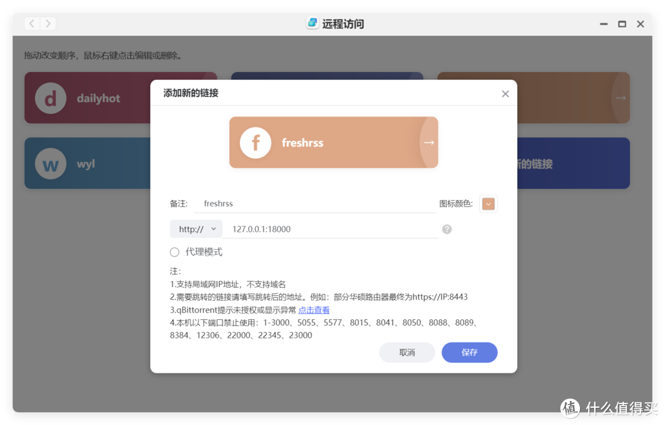Open the http:// protocol dropdown

point(195,228)
